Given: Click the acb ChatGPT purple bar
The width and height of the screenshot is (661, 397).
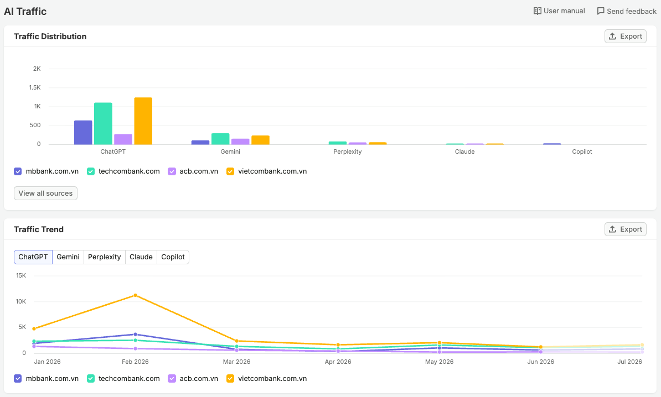Looking at the screenshot, I should click(123, 139).
